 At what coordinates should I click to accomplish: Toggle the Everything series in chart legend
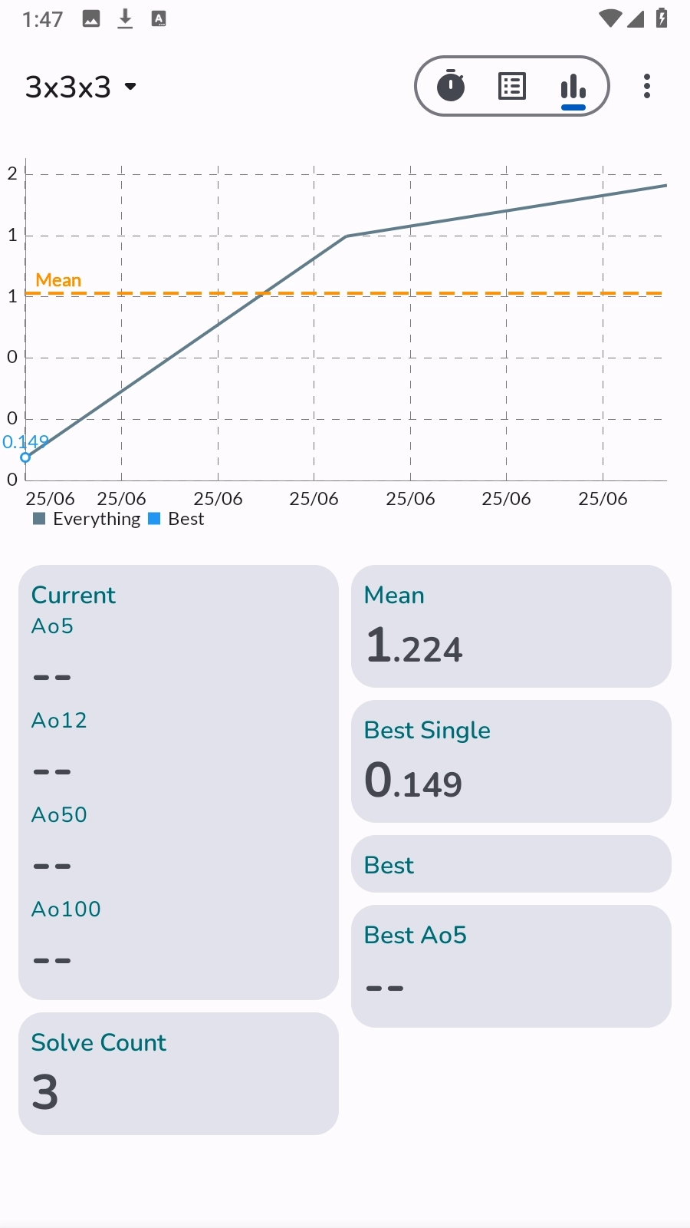coord(87,520)
